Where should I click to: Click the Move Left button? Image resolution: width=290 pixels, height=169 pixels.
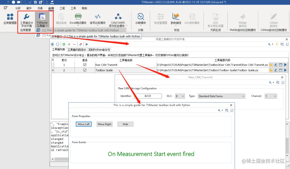point(84,124)
